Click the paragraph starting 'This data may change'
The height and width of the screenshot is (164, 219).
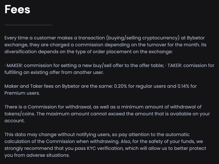click(105, 145)
